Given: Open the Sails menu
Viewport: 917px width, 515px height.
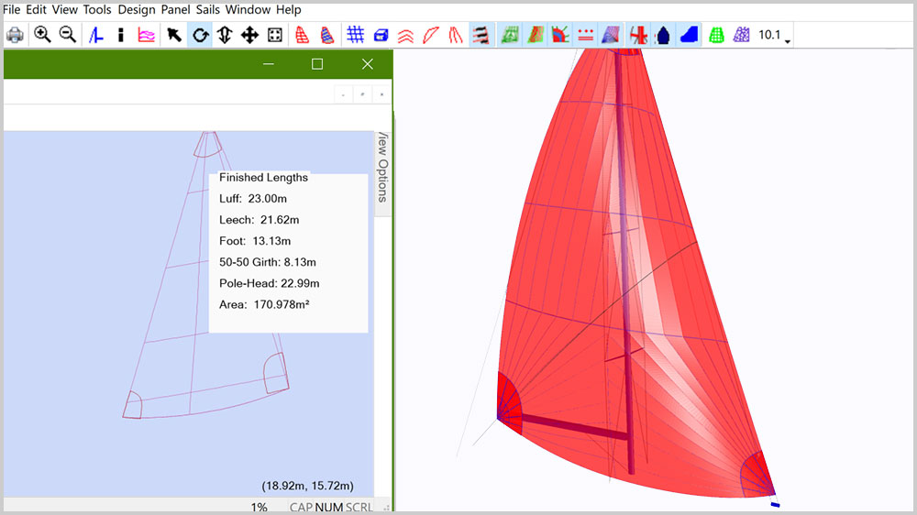Looking at the screenshot, I should [208, 10].
